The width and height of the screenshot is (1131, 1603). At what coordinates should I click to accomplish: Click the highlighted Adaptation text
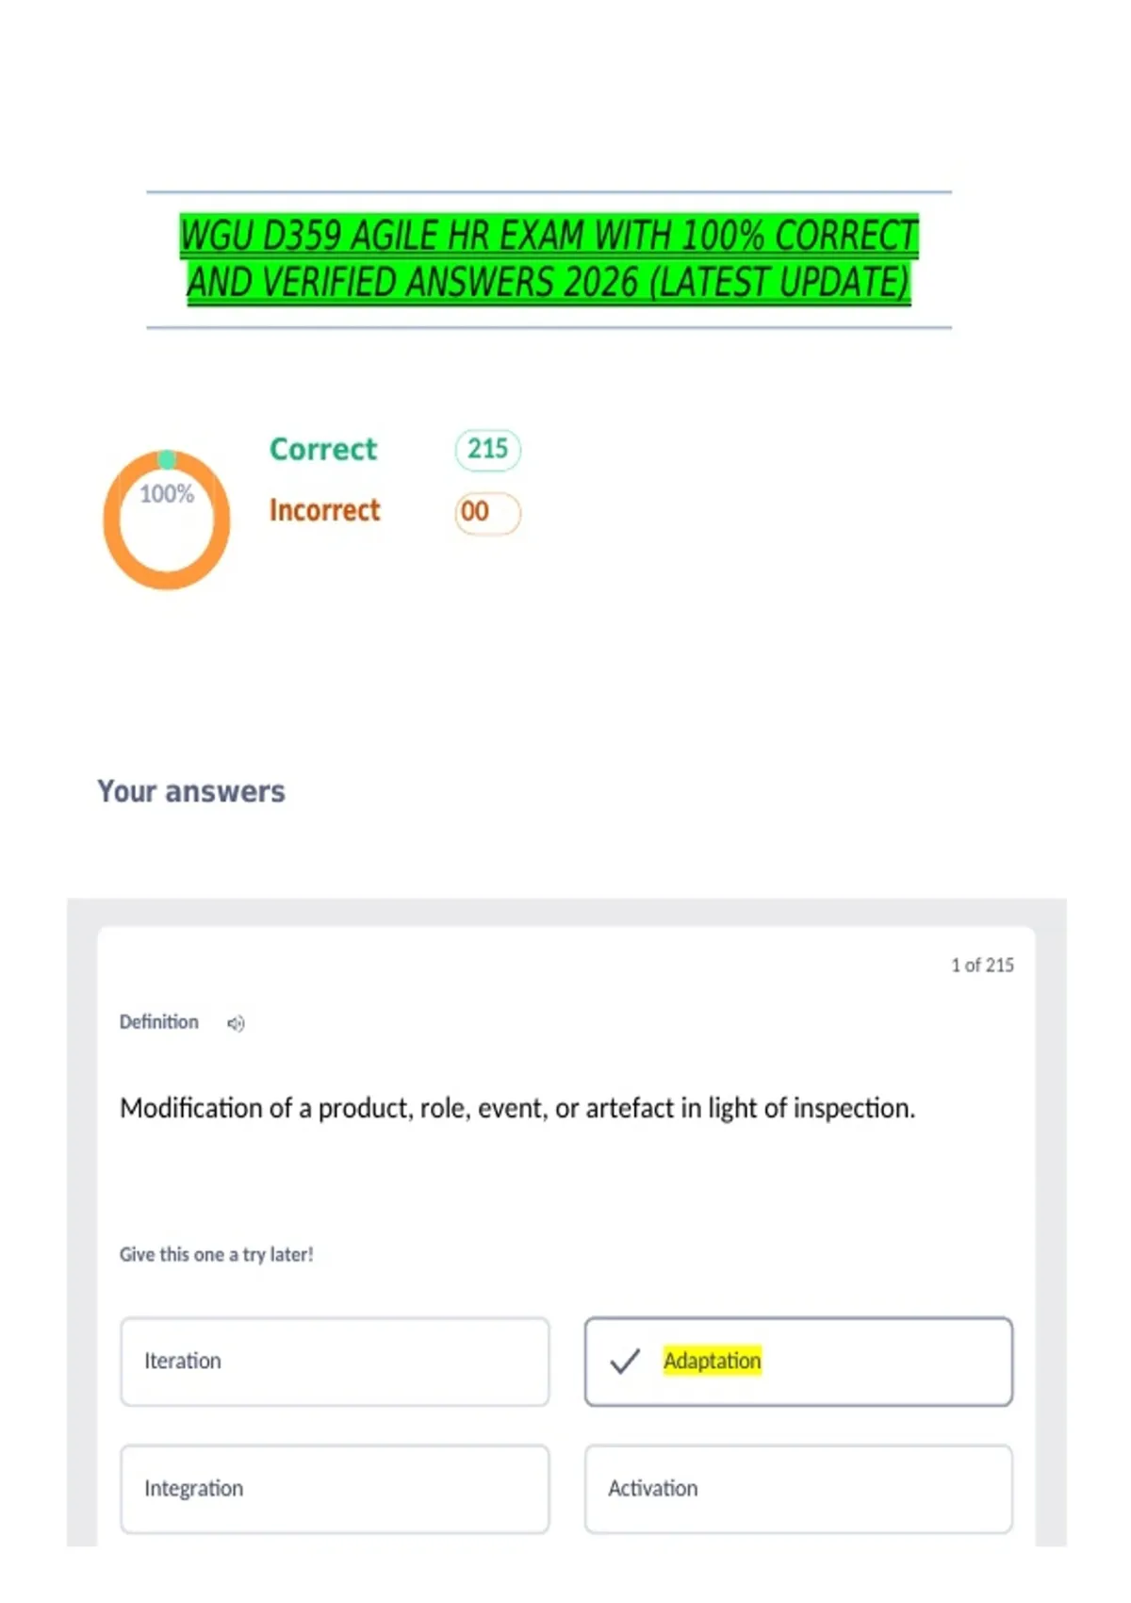(x=713, y=1361)
